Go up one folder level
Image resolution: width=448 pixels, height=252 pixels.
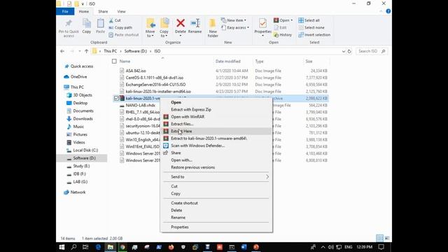click(x=86, y=51)
